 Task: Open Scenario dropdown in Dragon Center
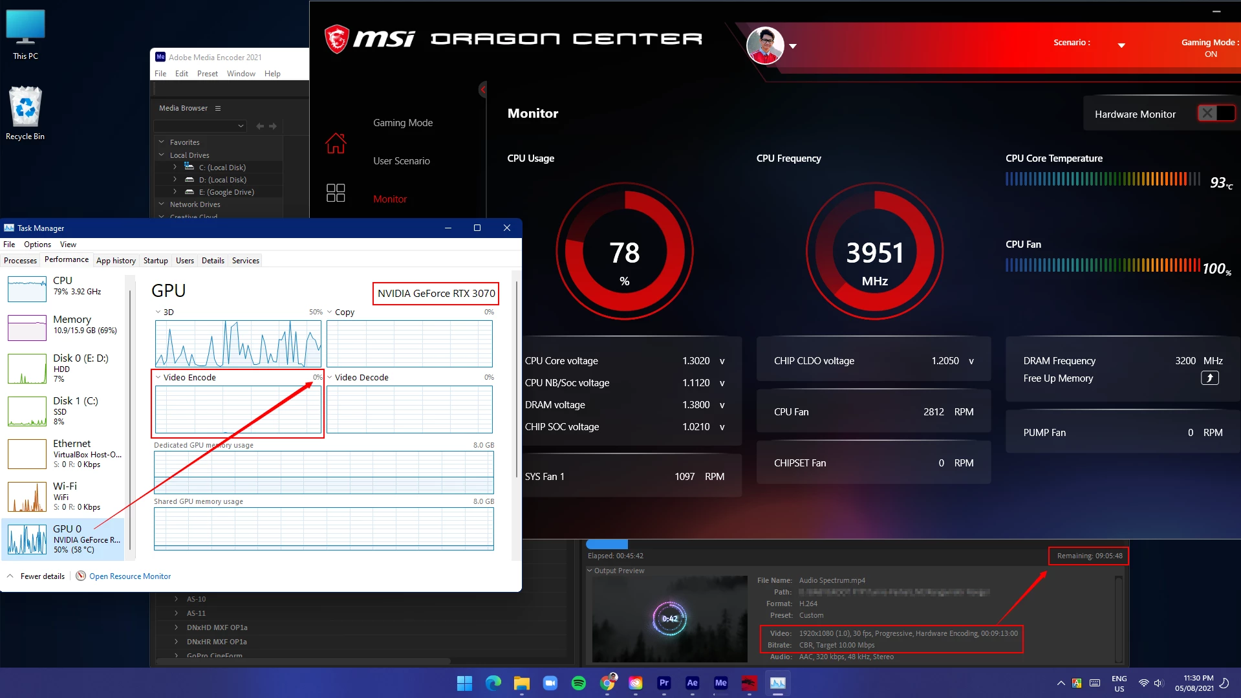pyautogui.click(x=1121, y=45)
